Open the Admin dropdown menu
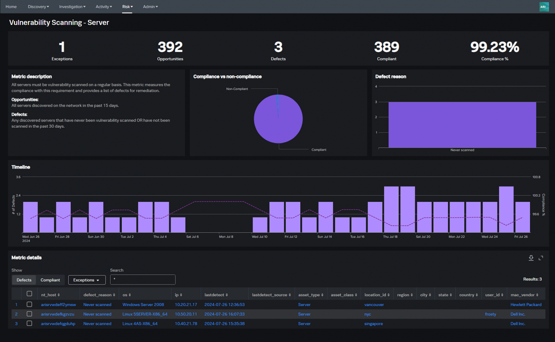 pos(150,6)
